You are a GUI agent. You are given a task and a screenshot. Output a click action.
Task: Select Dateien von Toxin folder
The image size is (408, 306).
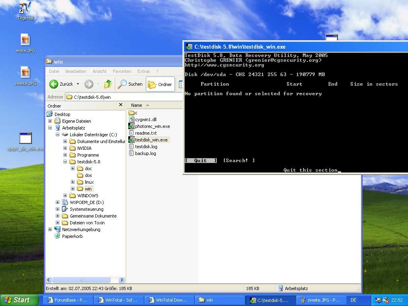click(83, 222)
